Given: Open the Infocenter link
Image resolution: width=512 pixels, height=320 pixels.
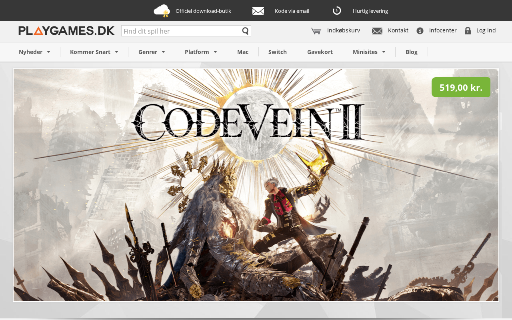Looking at the screenshot, I should [443, 30].
